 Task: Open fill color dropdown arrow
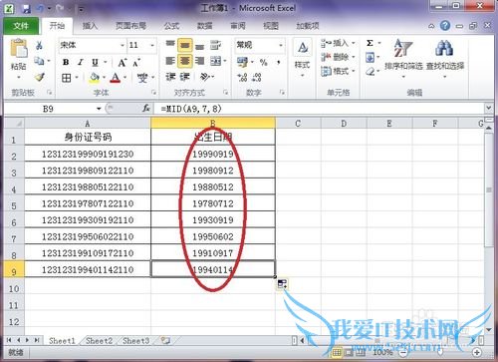tap(104, 78)
